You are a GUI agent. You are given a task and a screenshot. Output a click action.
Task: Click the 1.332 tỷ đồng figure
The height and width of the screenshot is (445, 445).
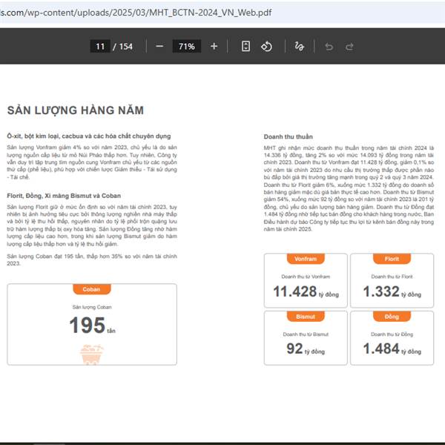click(x=392, y=291)
